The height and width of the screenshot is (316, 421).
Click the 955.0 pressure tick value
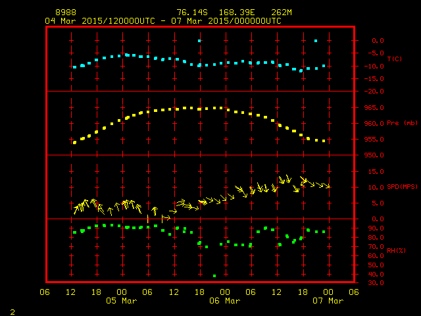tap(374, 140)
